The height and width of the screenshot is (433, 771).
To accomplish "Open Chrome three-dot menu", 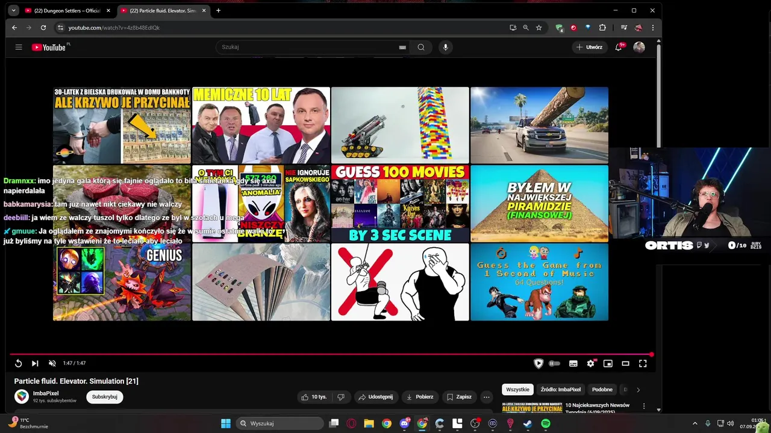I will coord(652,28).
